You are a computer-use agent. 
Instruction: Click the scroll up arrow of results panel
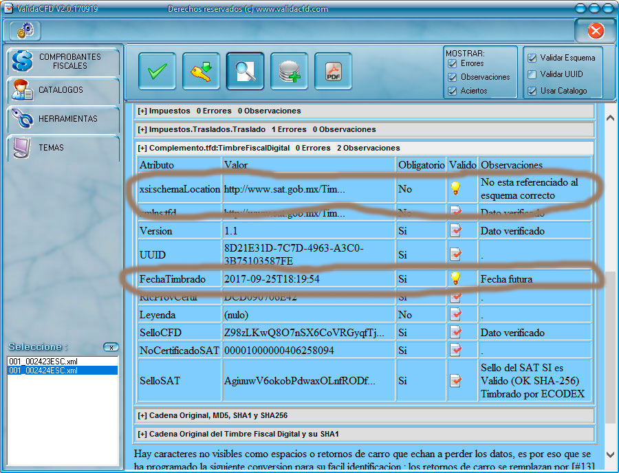tap(610, 118)
